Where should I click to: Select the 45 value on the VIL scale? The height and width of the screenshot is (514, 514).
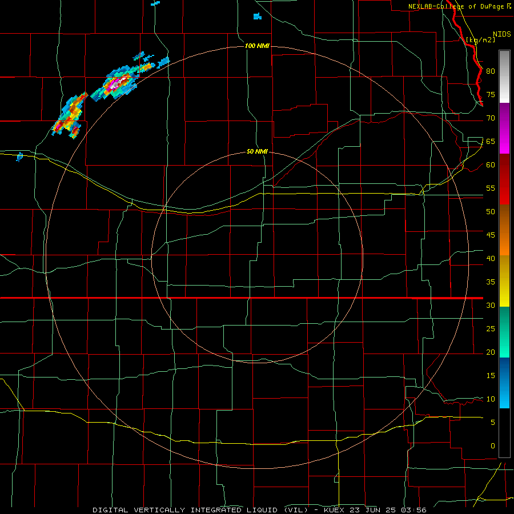[x=491, y=235]
